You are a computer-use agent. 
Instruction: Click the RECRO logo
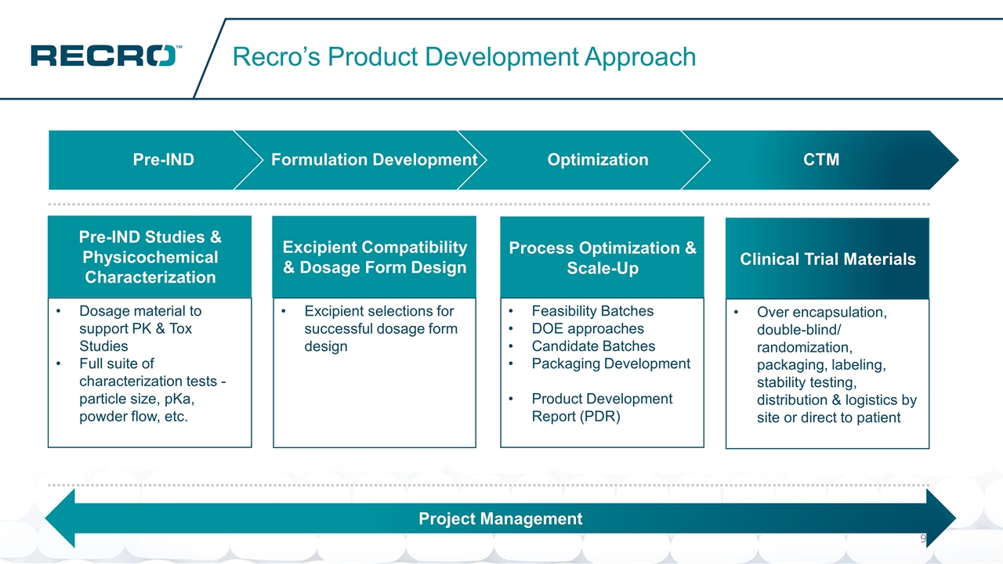click(x=107, y=56)
